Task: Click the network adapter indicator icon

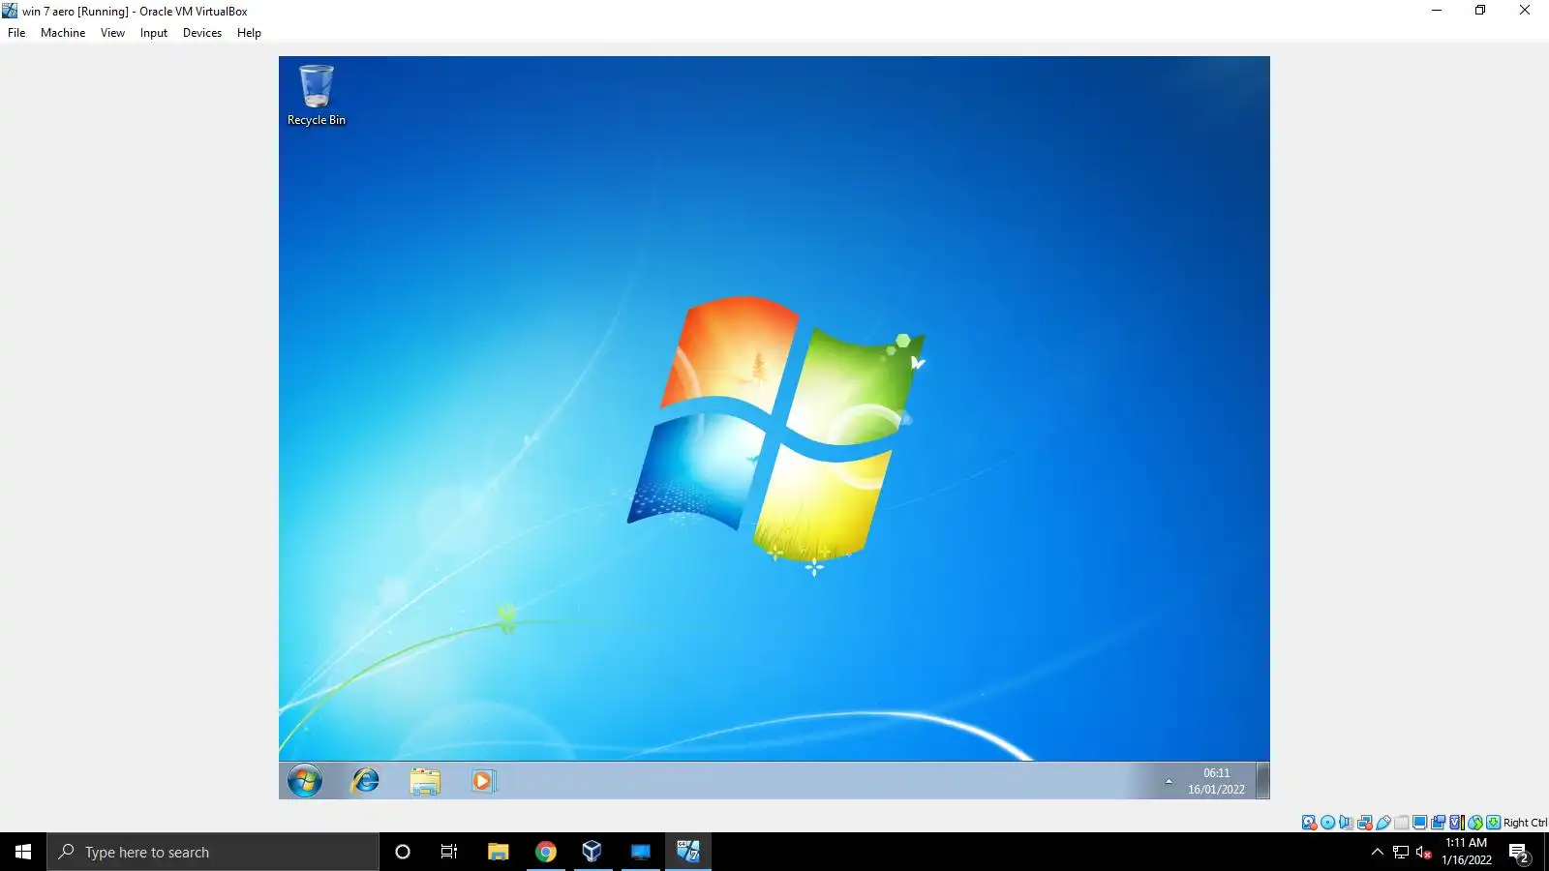Action: 1364,823
